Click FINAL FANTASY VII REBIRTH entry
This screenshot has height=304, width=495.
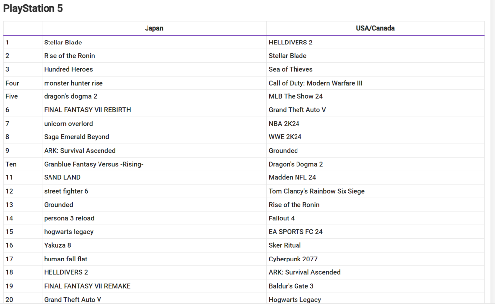[87, 110]
